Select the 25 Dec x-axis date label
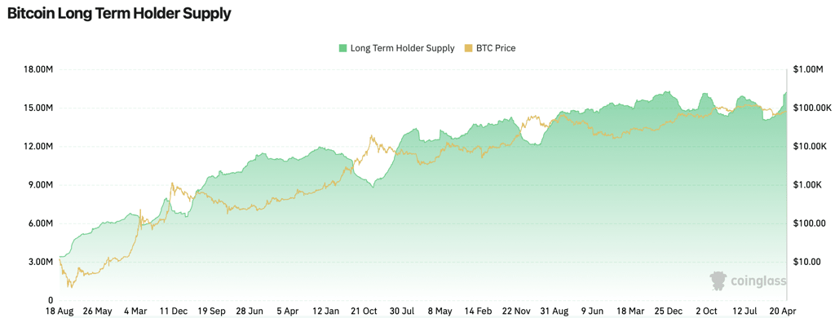835x318 pixels. click(666, 310)
